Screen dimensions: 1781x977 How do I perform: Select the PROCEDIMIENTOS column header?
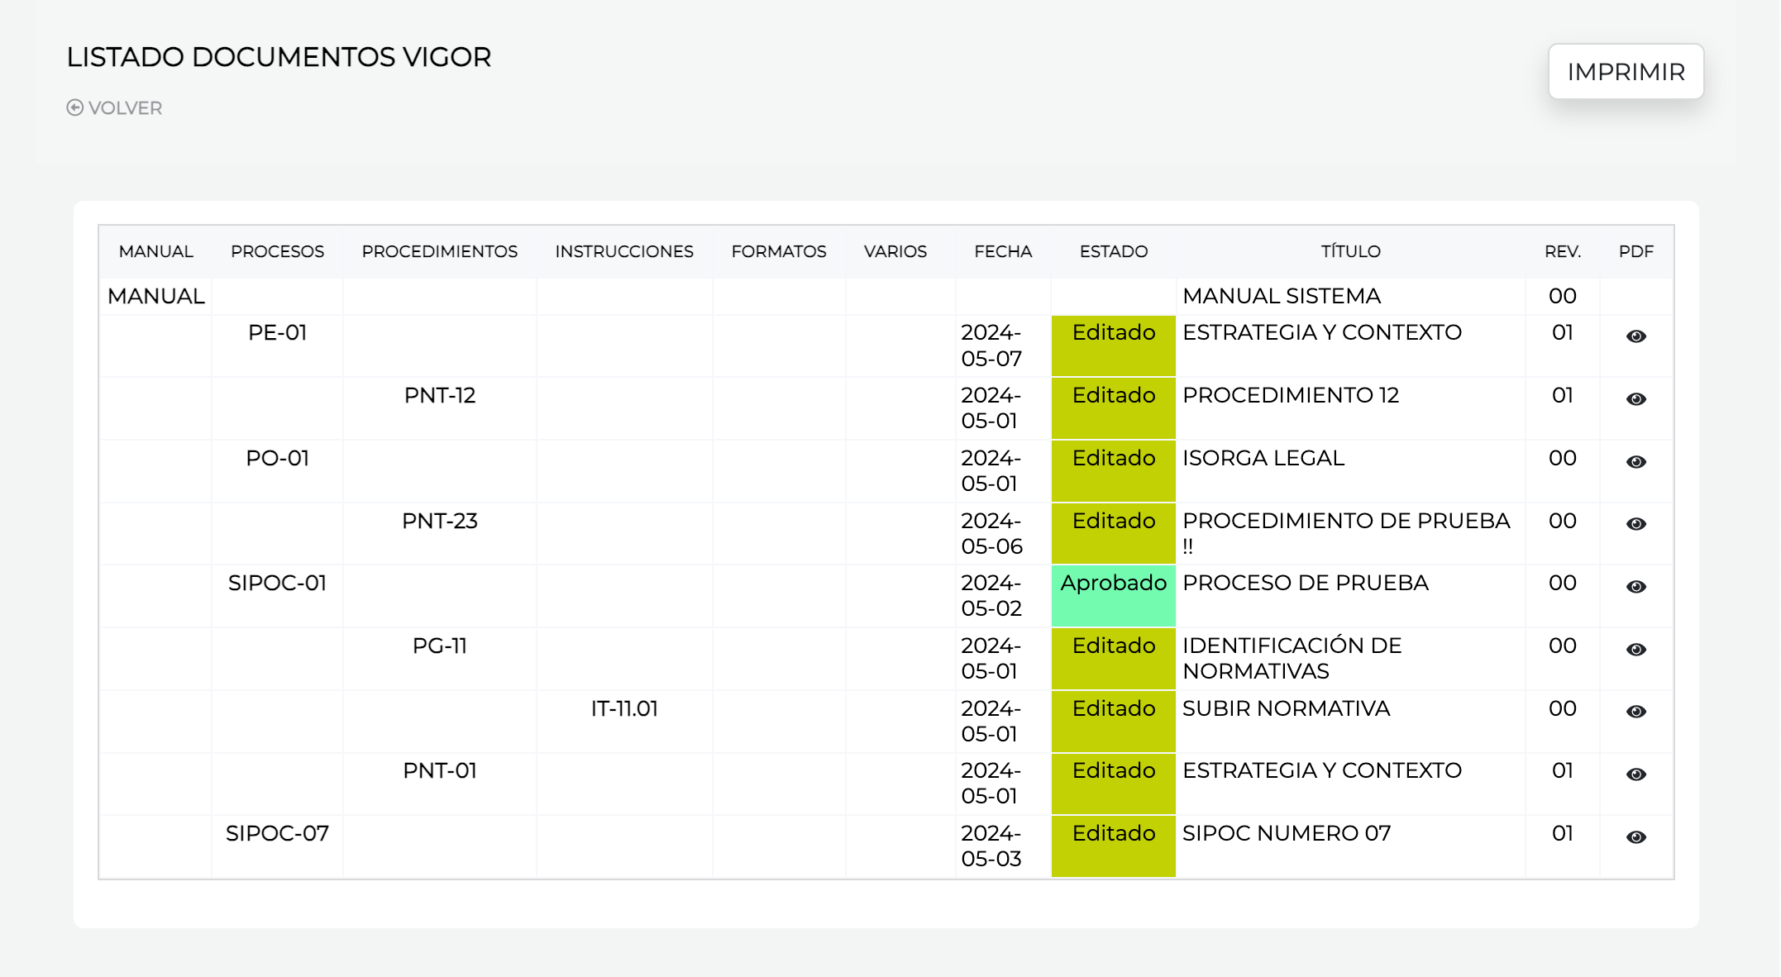[x=440, y=251]
